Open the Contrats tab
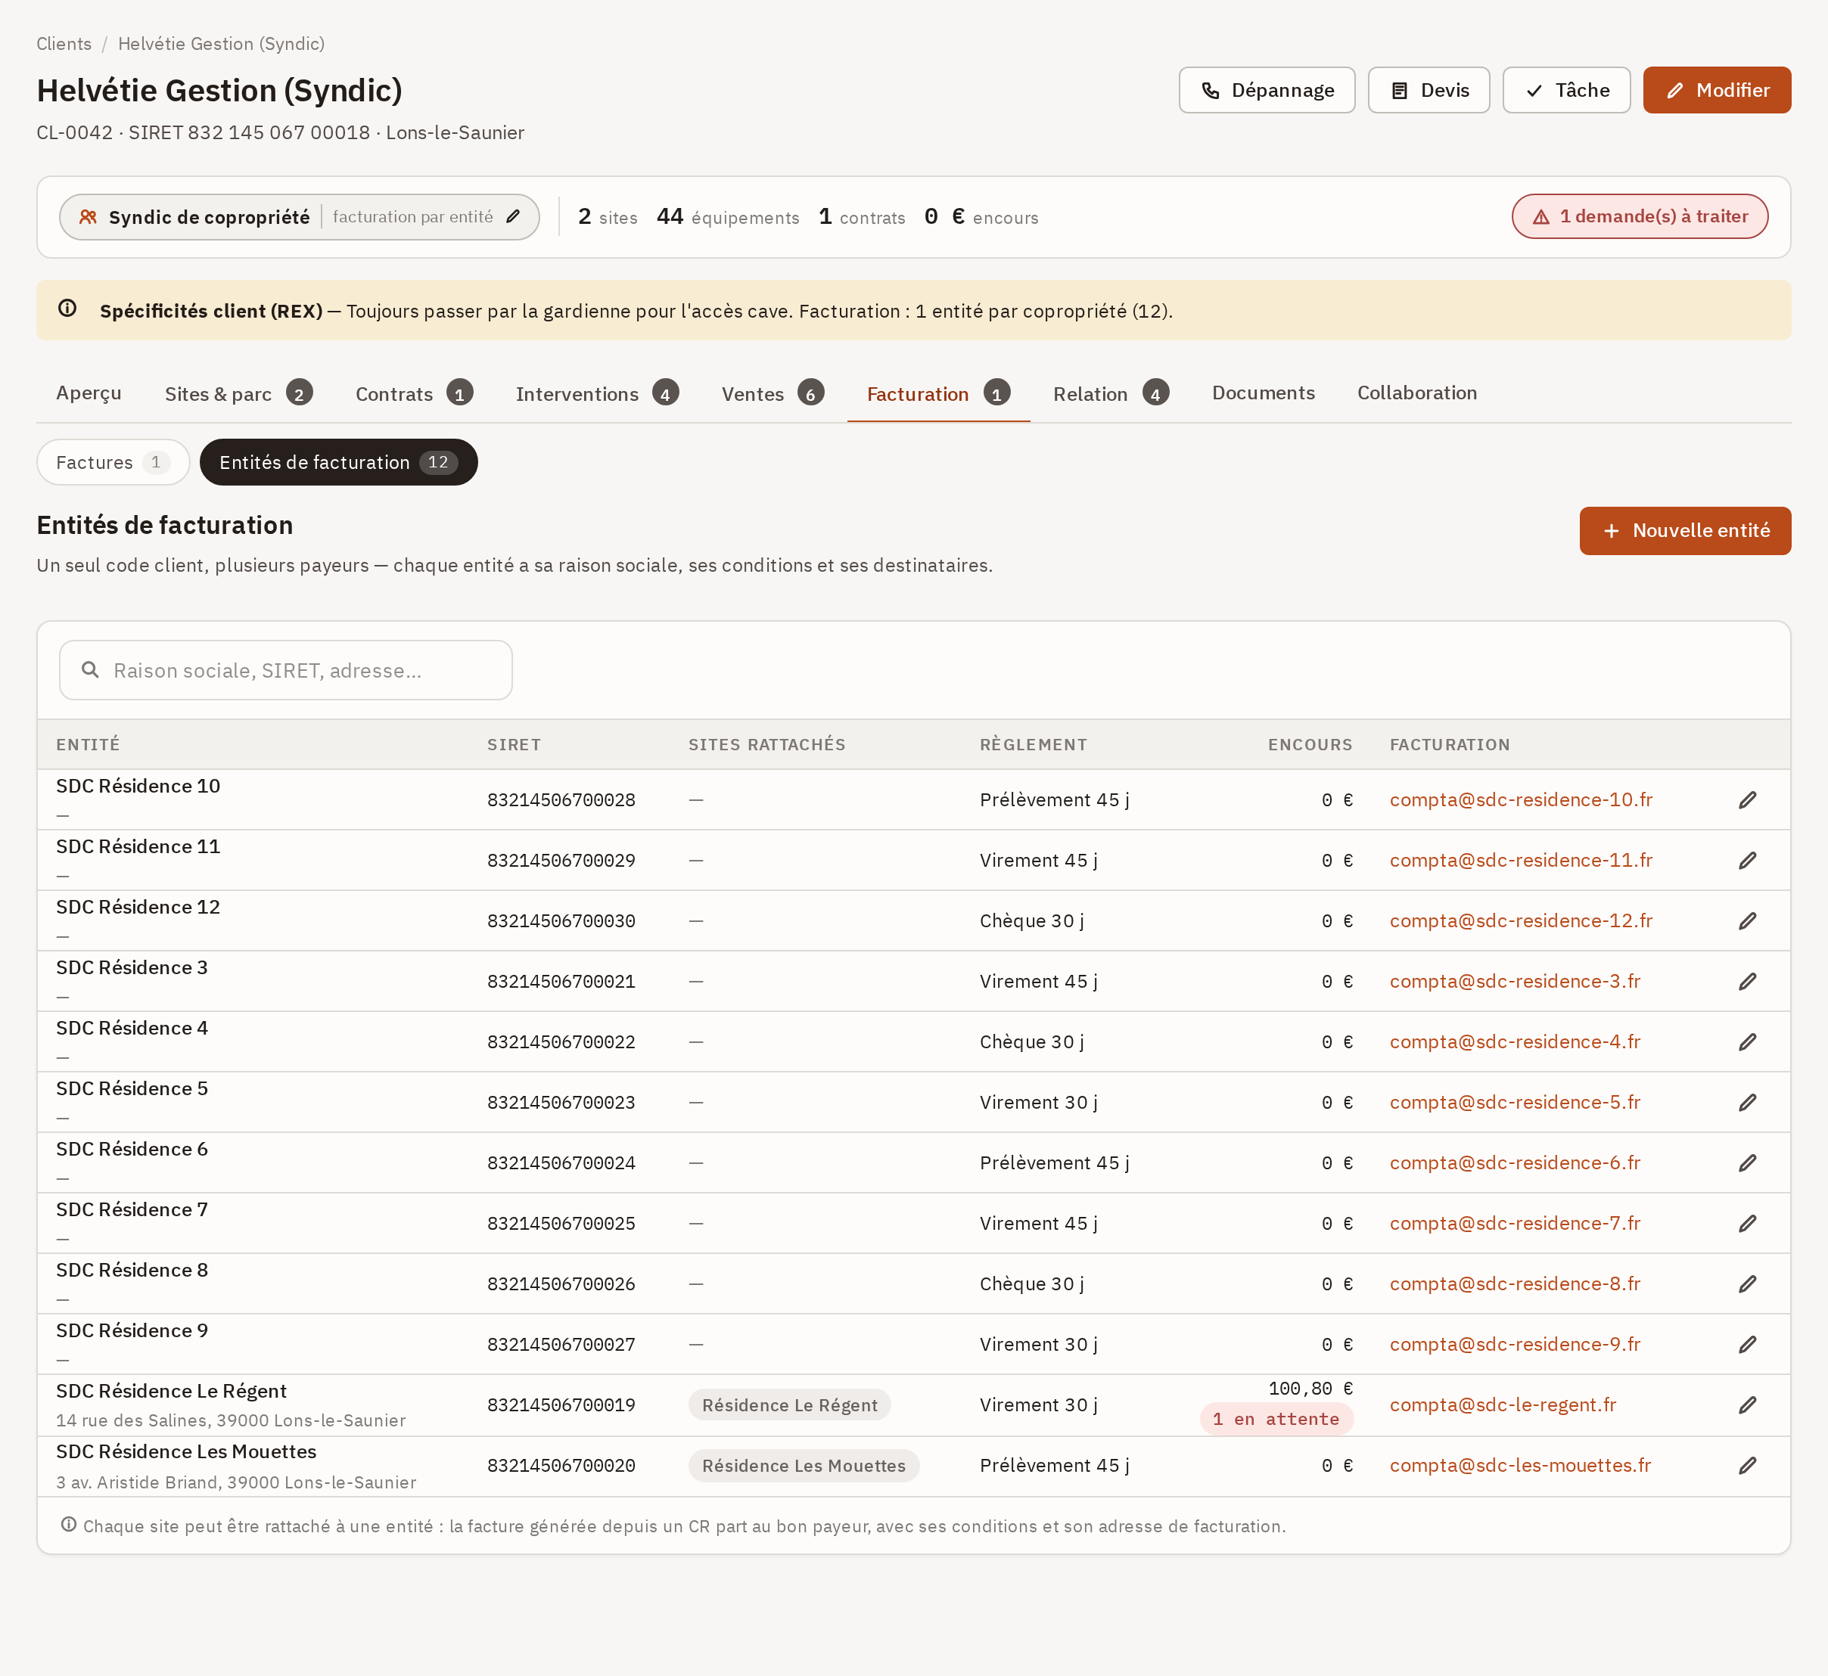 pyautogui.click(x=415, y=393)
